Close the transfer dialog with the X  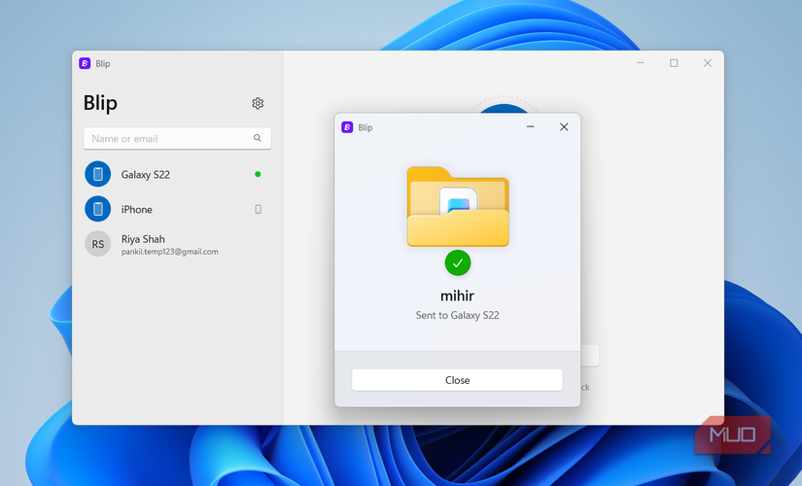tap(564, 127)
